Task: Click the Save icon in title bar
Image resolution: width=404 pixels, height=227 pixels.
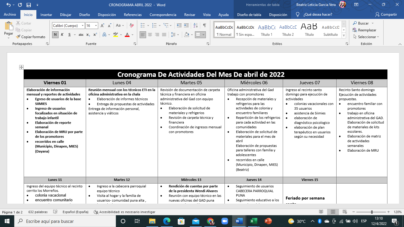Action: point(29,5)
